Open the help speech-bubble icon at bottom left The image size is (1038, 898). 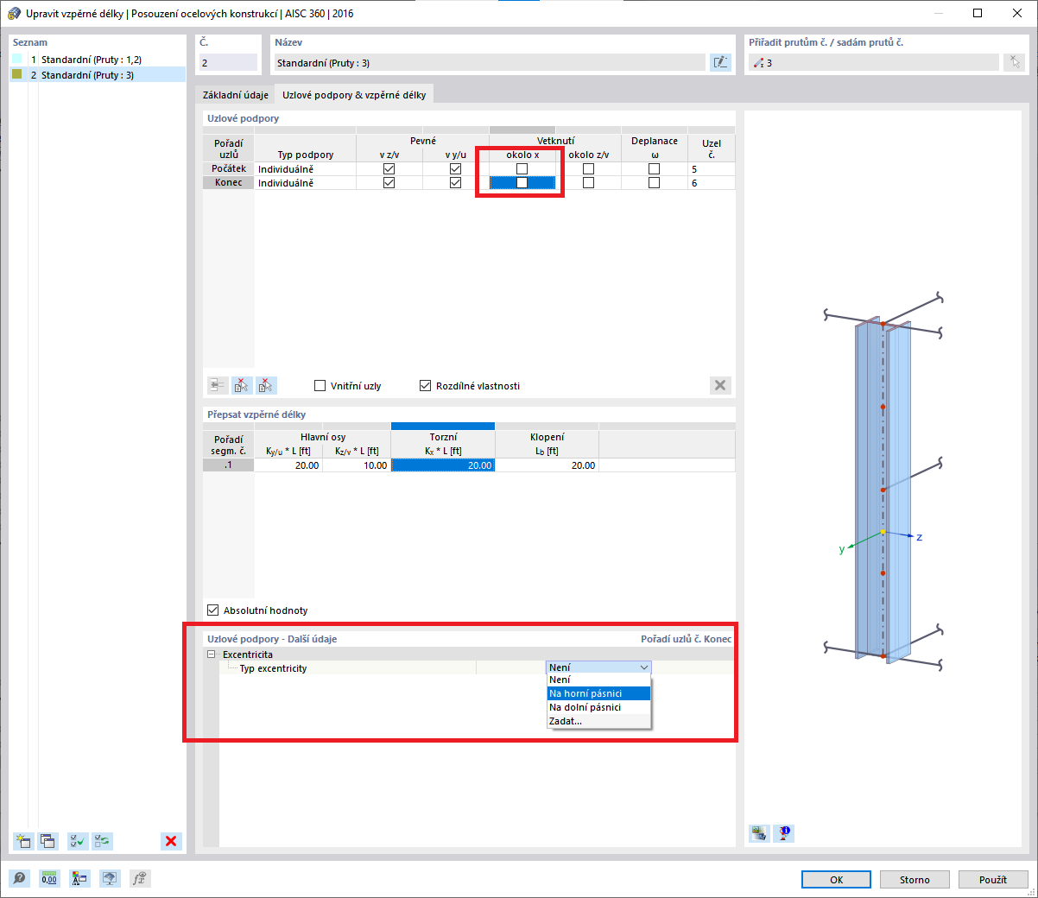pyautogui.click(x=20, y=879)
